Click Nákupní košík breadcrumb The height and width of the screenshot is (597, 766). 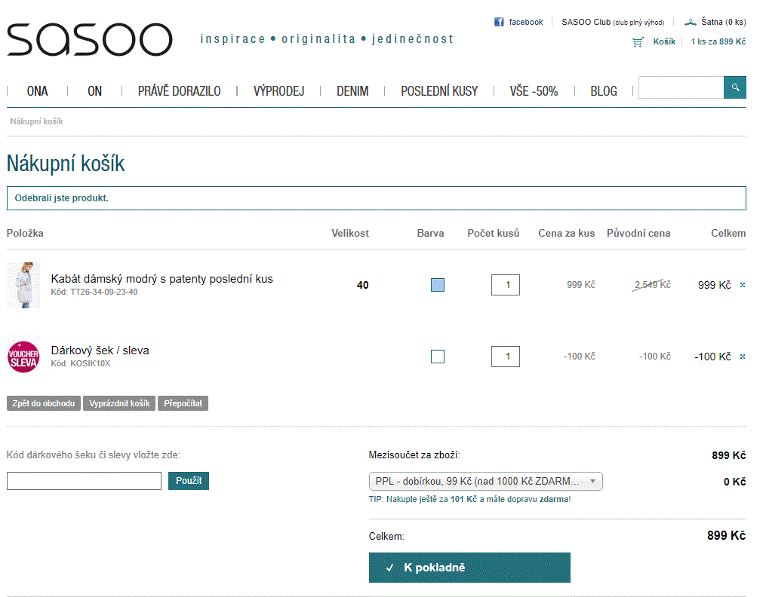point(37,121)
